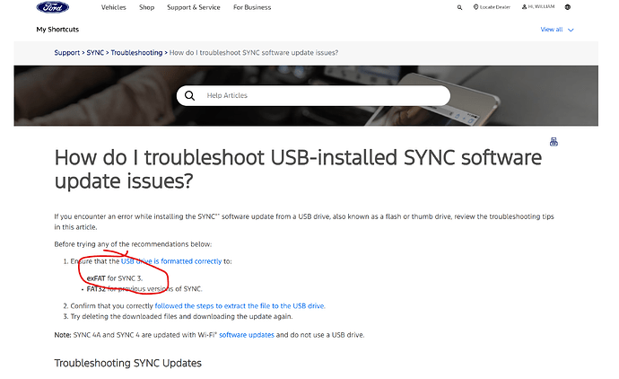619x379 pixels.
Task: Open the Shop menu
Action: click(146, 7)
